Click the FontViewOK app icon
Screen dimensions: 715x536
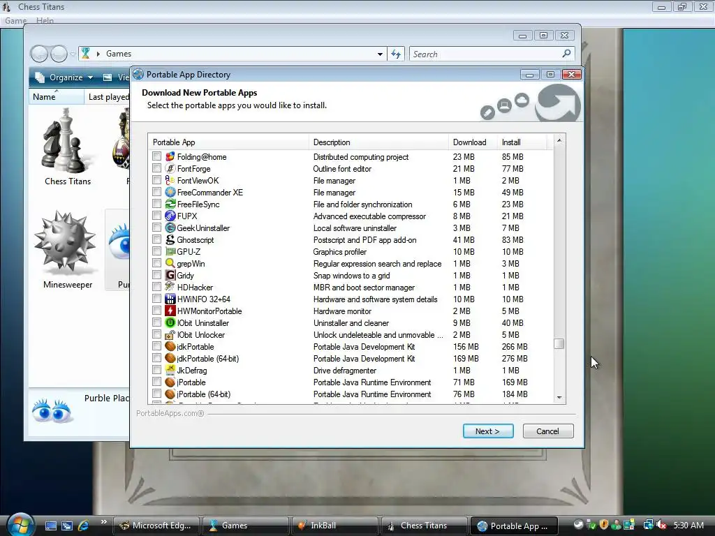click(170, 181)
